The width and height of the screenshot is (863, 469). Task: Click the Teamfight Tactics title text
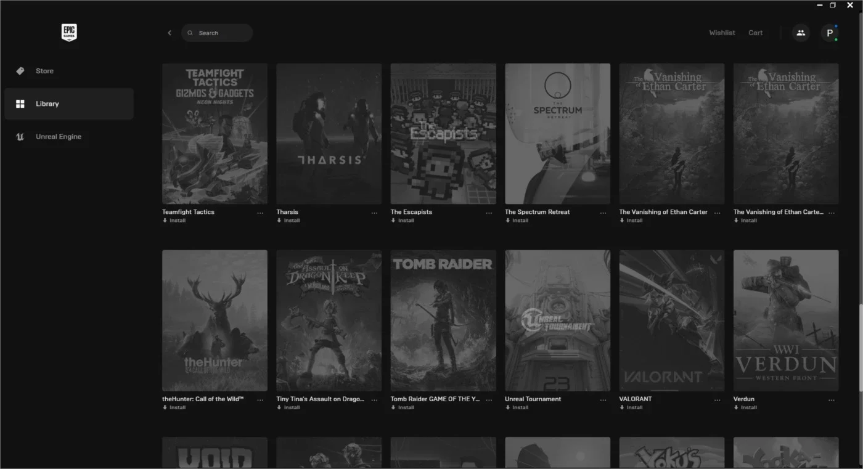coord(188,212)
